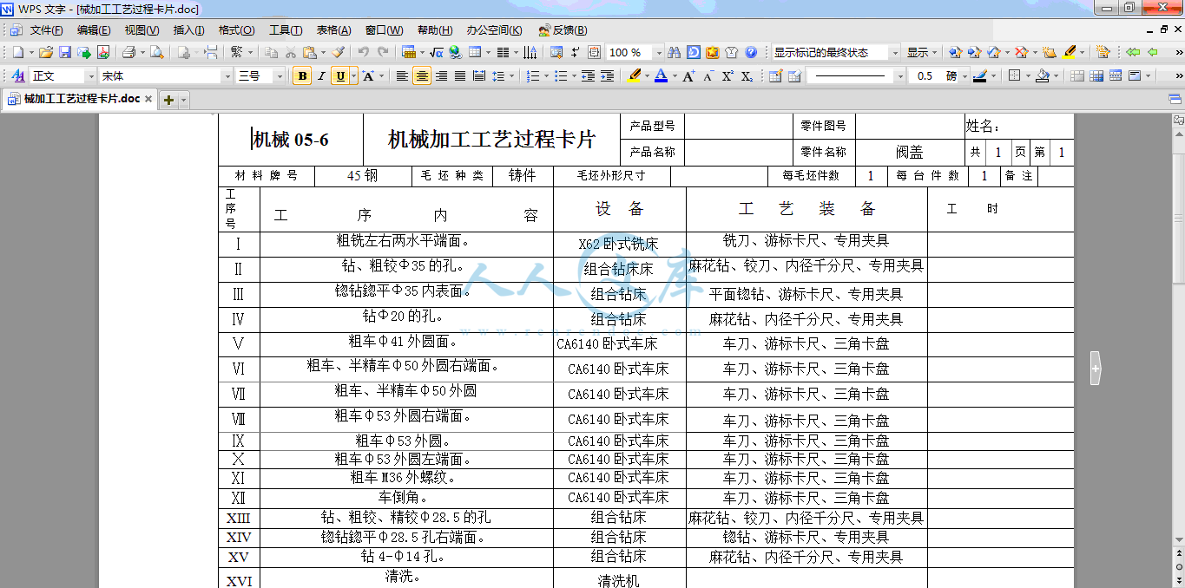Image resolution: width=1185 pixels, height=588 pixels.
Task: Close the 械加工工艺过程卡片.doc document tab
Action: (x=148, y=100)
